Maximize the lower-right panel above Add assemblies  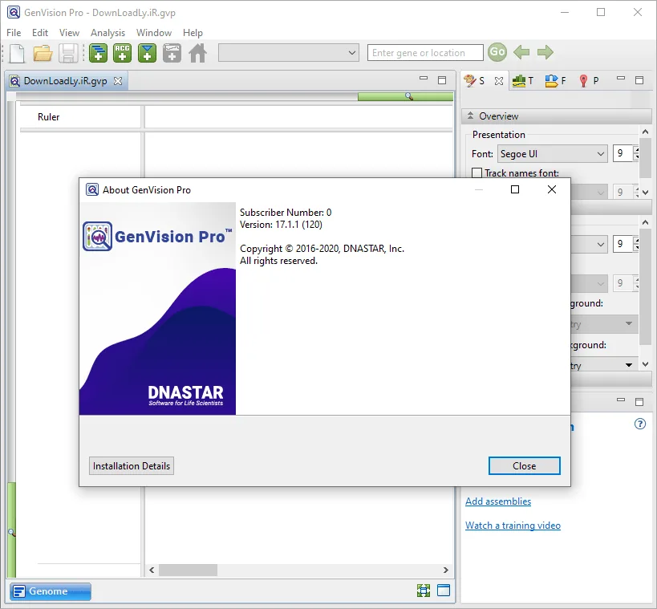click(639, 402)
